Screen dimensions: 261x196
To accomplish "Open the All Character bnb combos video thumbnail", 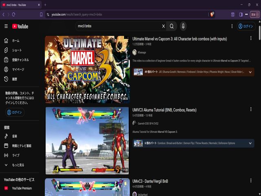I will click(x=87, y=69).
